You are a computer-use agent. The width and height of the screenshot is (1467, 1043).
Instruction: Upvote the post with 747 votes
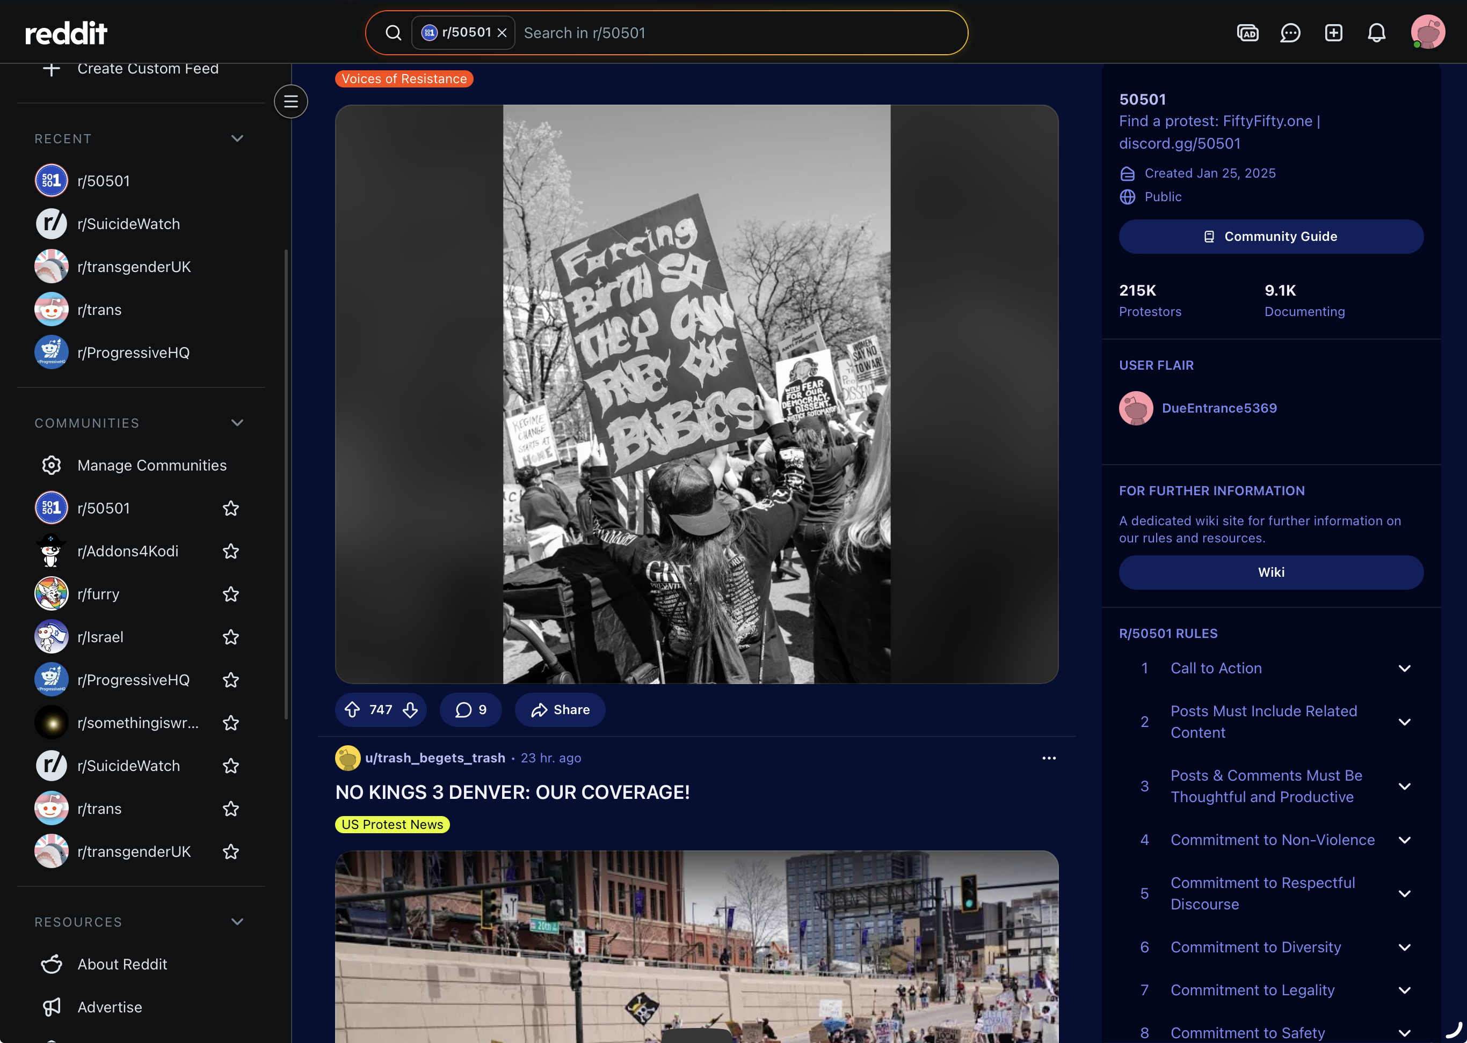352,709
